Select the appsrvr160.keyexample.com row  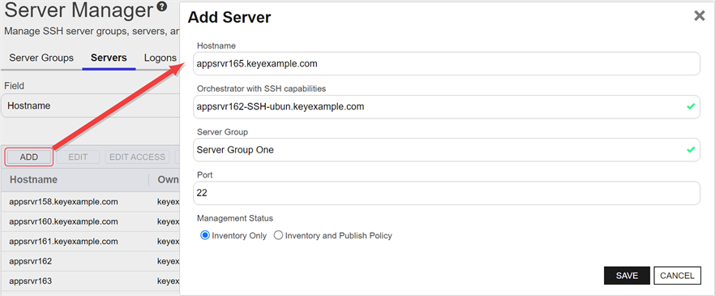point(90,221)
